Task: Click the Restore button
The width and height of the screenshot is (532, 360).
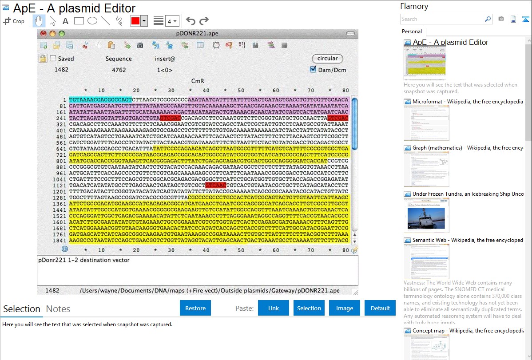Action: point(195,308)
